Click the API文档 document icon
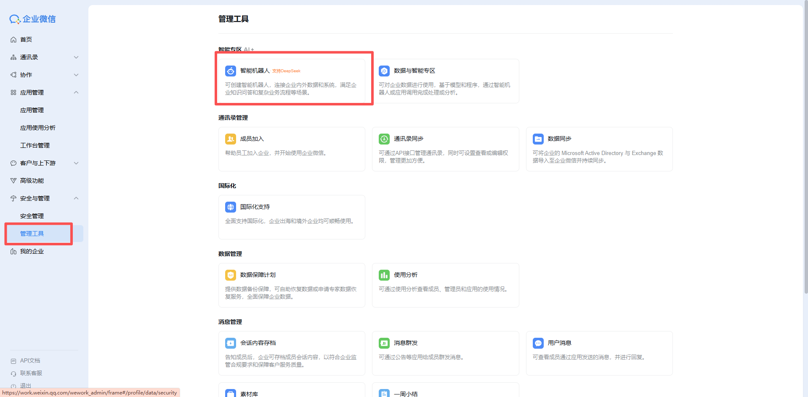808x397 pixels. point(13,361)
